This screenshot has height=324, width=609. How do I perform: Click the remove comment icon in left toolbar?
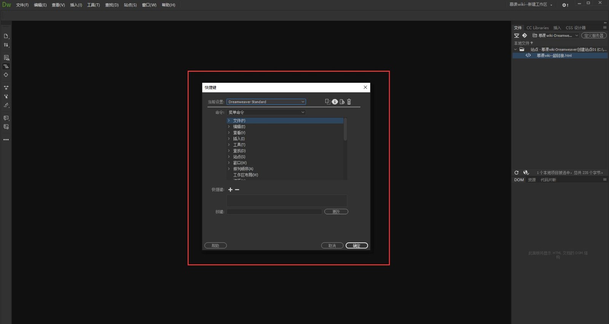[x=6, y=127]
